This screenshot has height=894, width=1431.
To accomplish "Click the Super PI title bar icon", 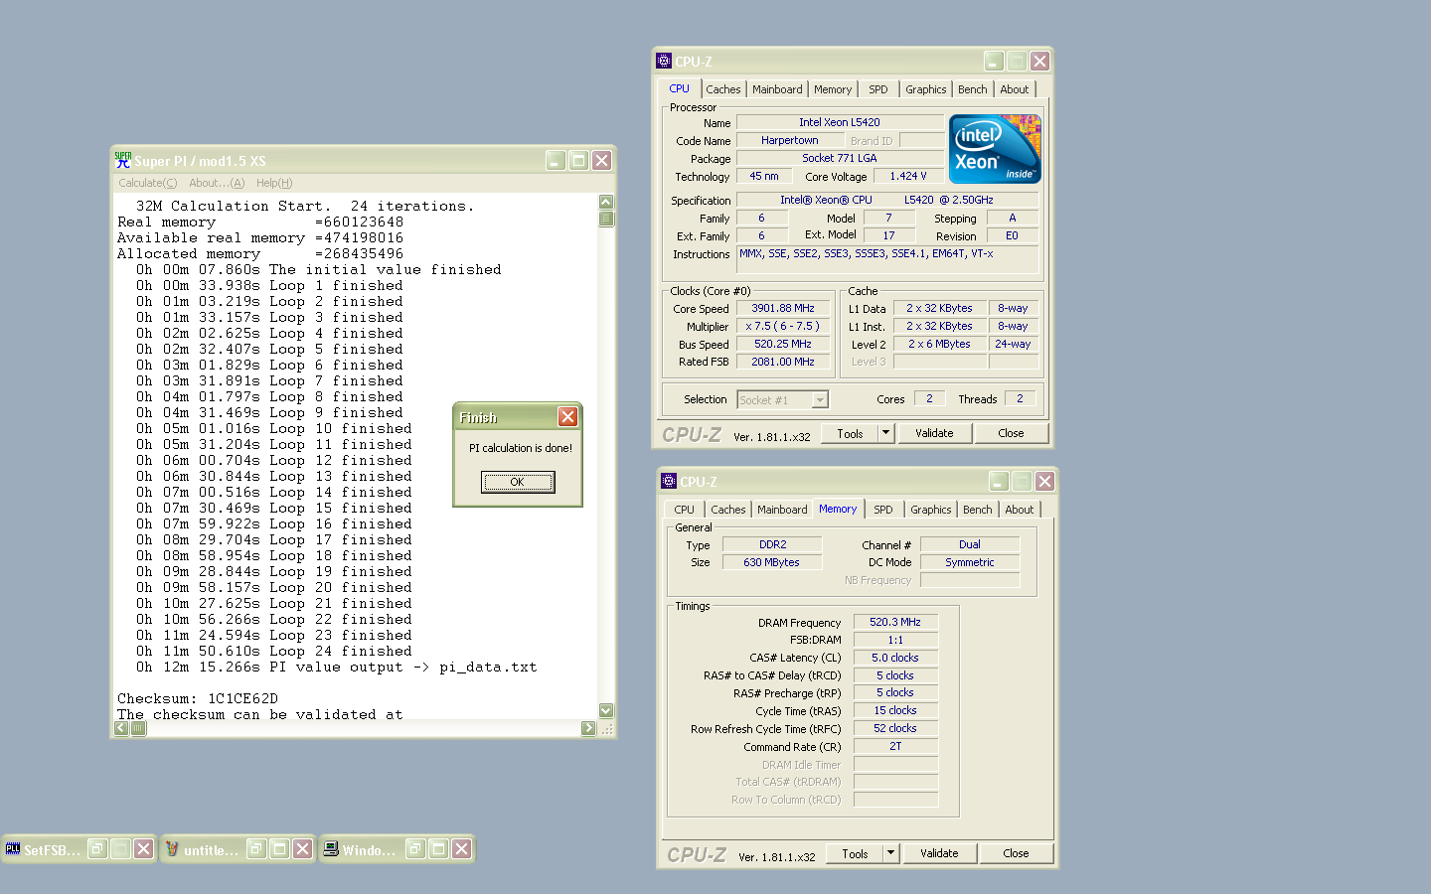I will (123, 160).
